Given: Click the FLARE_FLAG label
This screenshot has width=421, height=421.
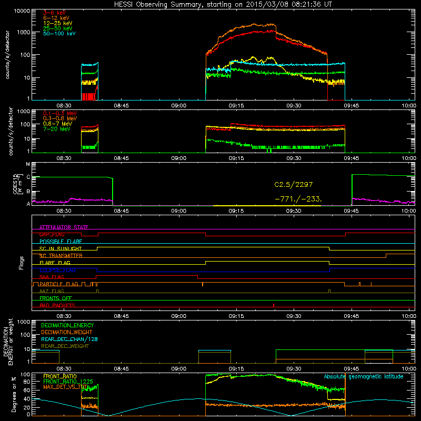Looking at the screenshot, I should pyautogui.click(x=55, y=263).
